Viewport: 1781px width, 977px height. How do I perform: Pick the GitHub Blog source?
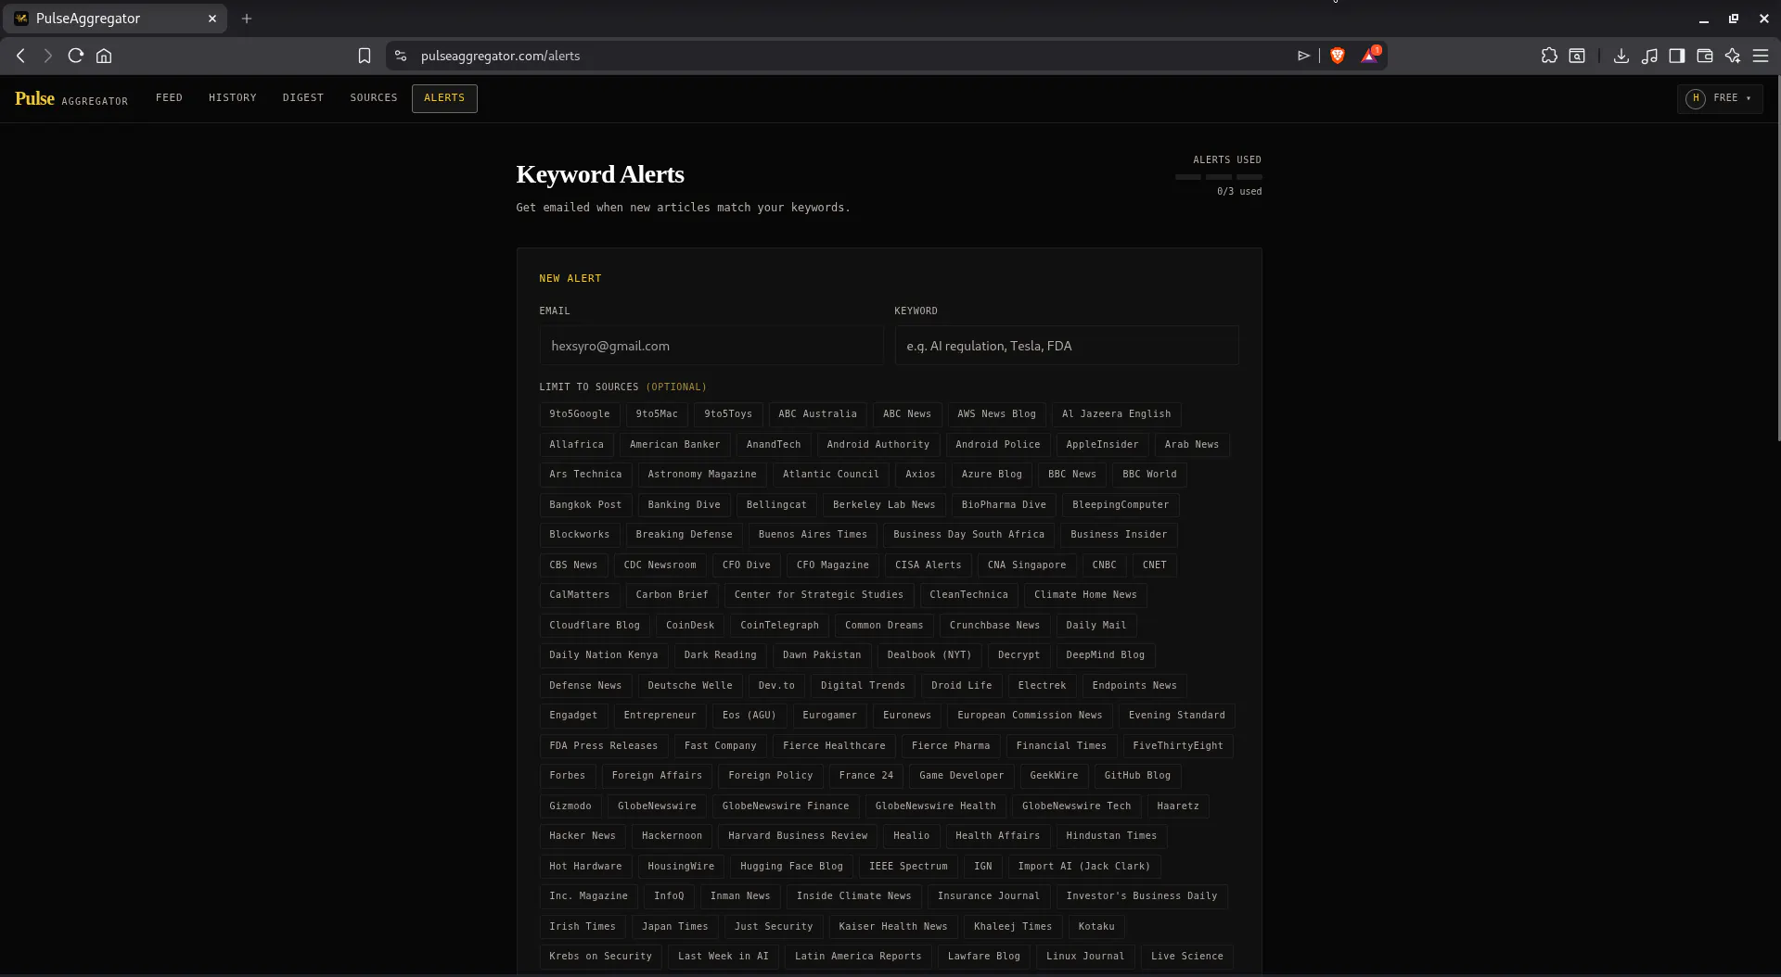pos(1138,776)
